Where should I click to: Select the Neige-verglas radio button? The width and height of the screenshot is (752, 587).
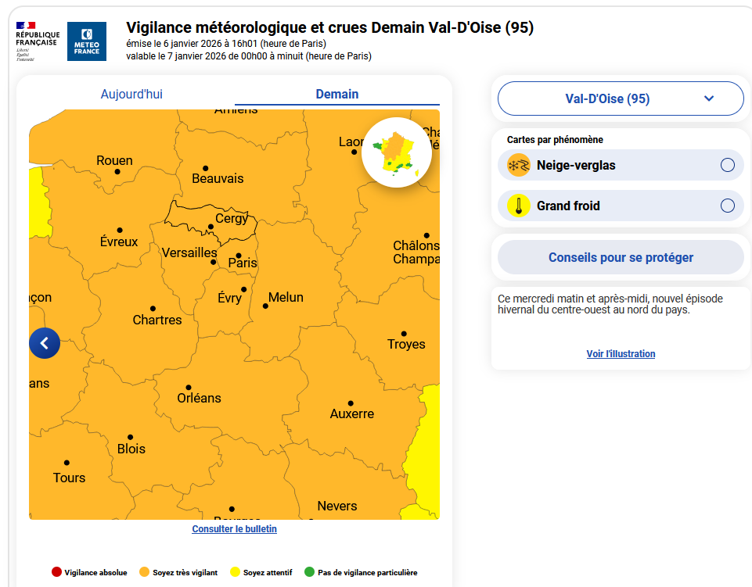click(x=727, y=165)
